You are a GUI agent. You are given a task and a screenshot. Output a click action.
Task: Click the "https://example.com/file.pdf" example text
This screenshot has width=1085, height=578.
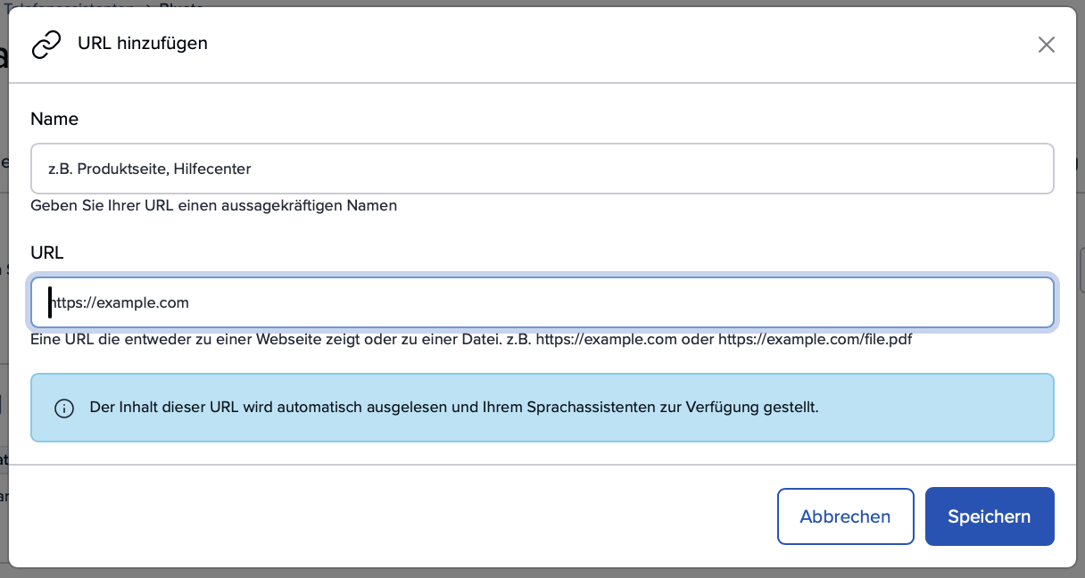[x=815, y=340]
